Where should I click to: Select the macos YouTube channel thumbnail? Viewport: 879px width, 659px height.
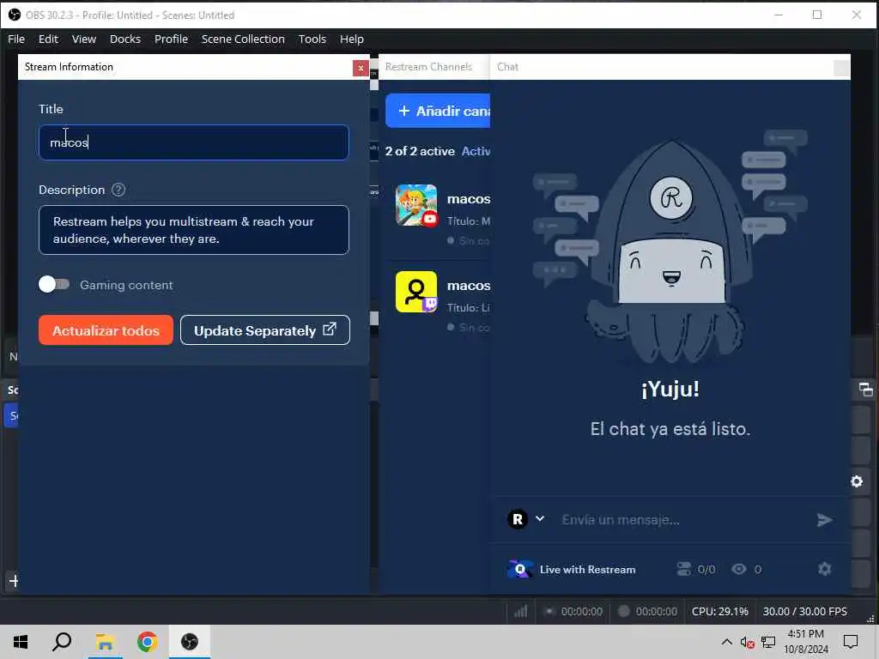tap(416, 205)
